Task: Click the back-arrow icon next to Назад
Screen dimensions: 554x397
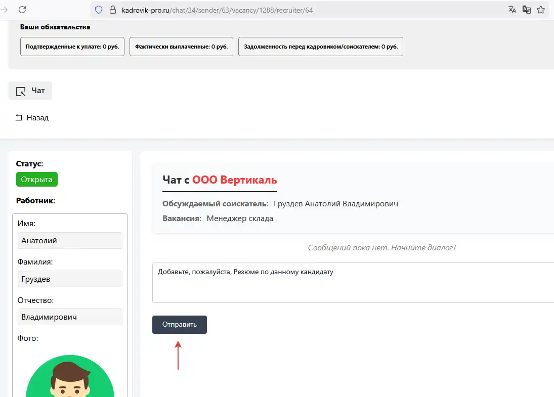Action: (x=19, y=118)
